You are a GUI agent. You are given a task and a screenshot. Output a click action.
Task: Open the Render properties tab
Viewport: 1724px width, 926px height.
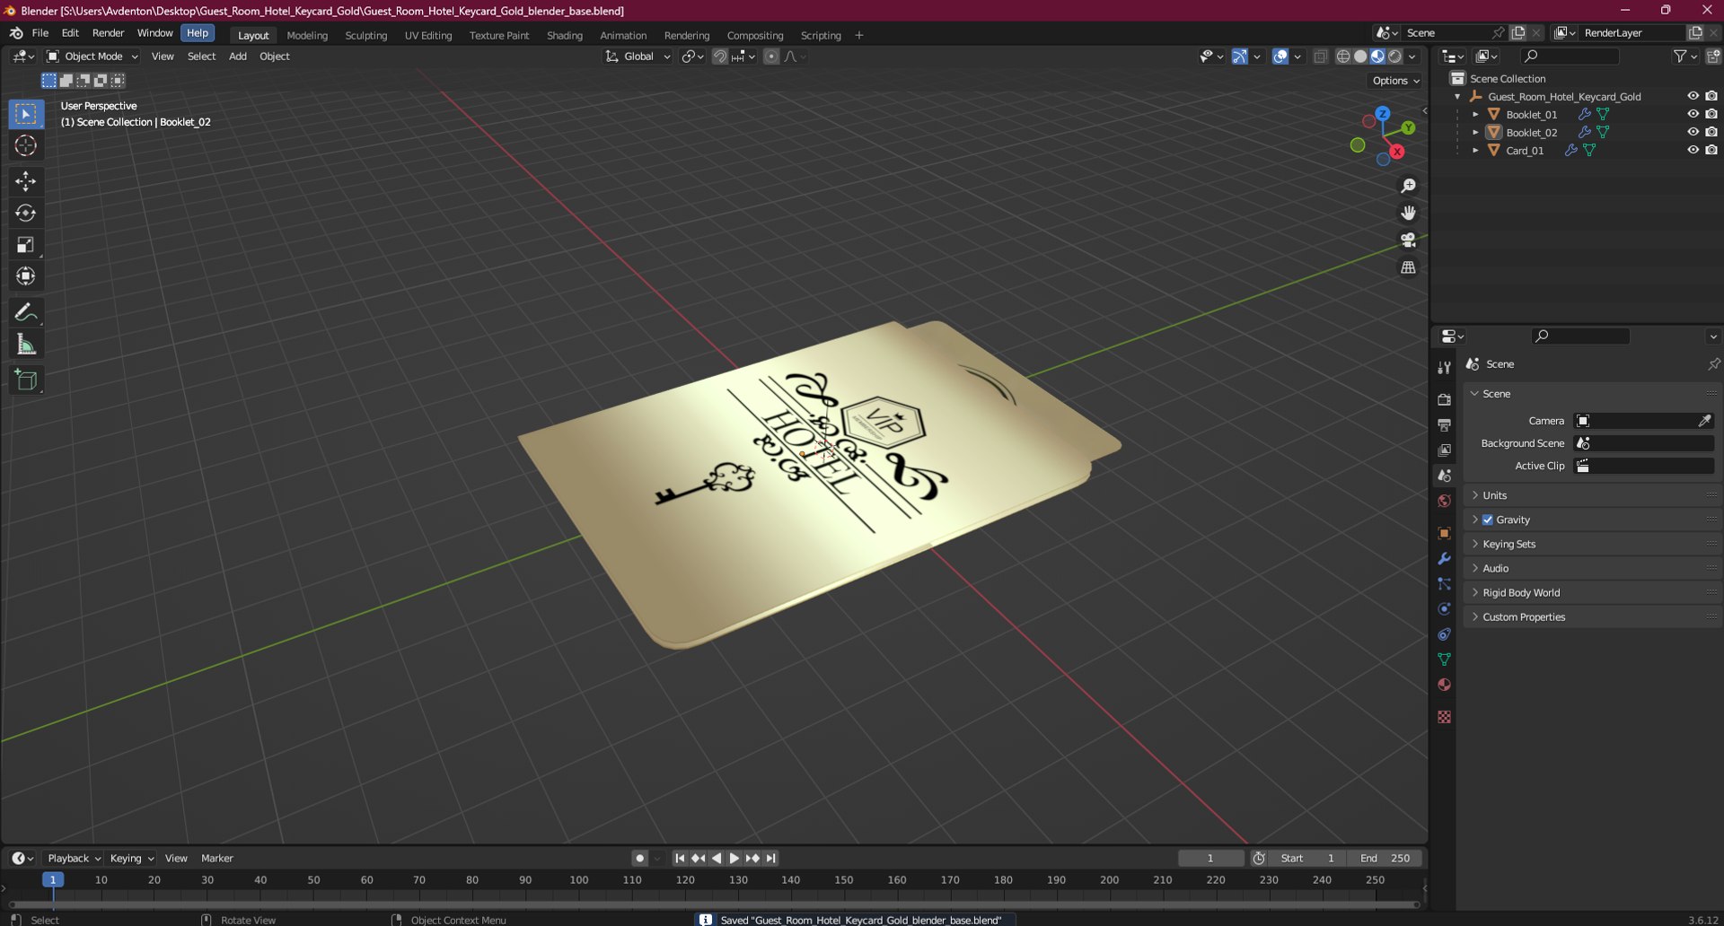[1444, 399]
